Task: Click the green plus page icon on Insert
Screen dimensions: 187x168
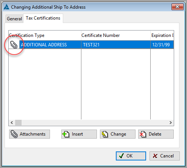Action: pyautogui.click(x=66, y=134)
